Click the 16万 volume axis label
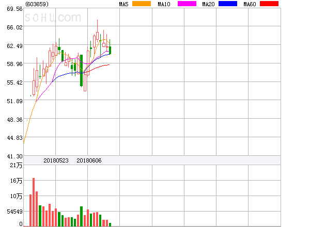Image resolution: width=310 pixels, height=227 pixels. 16,181
